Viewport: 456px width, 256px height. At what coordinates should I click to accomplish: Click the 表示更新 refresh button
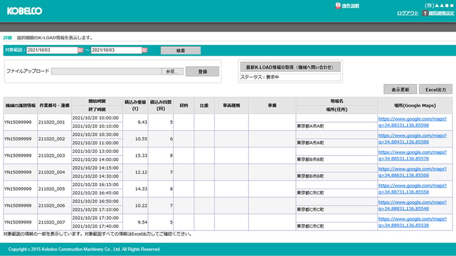pyautogui.click(x=400, y=89)
